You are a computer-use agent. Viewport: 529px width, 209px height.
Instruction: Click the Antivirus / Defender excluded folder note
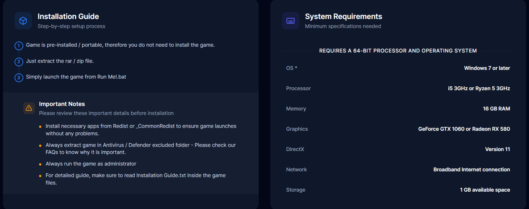pos(140,148)
